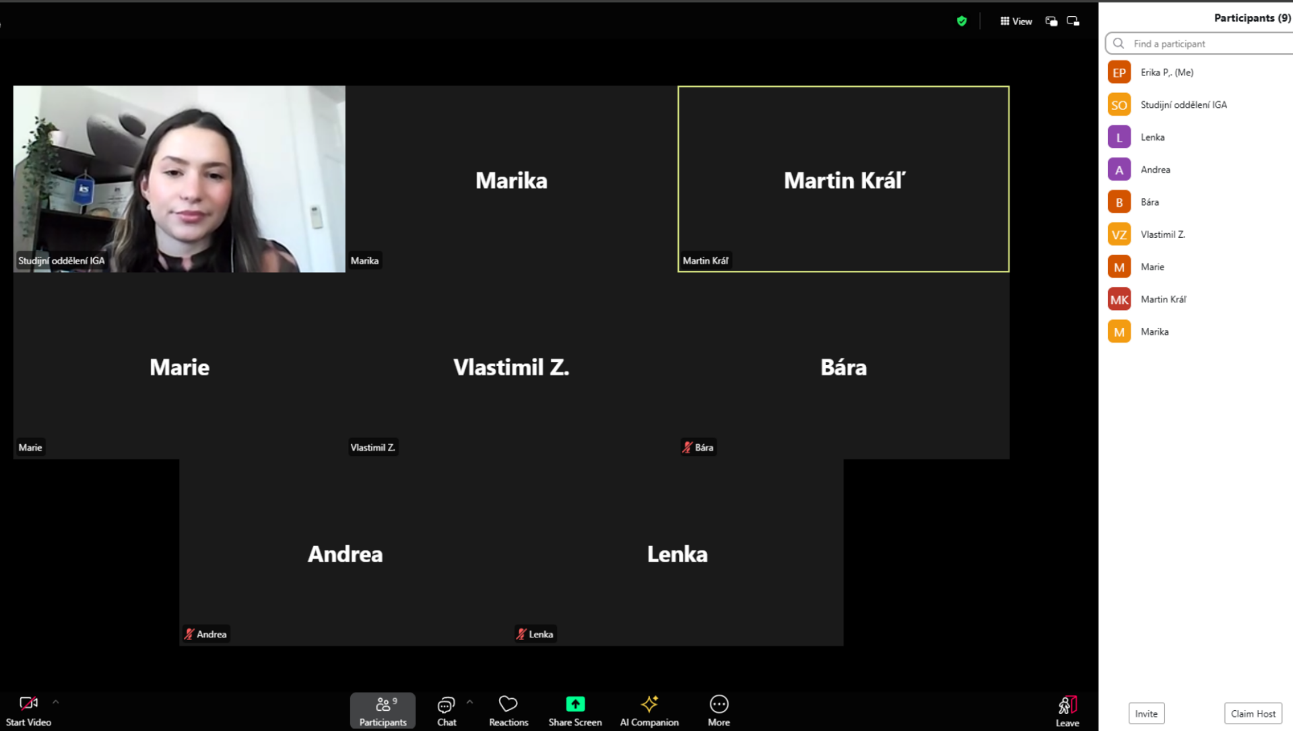Open the AI Companion sparkle icon
Viewport: 1293px width, 731px height.
click(x=649, y=705)
